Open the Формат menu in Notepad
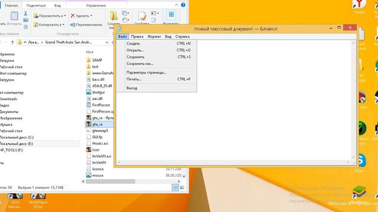The height and width of the screenshot is (212, 378). tap(154, 37)
